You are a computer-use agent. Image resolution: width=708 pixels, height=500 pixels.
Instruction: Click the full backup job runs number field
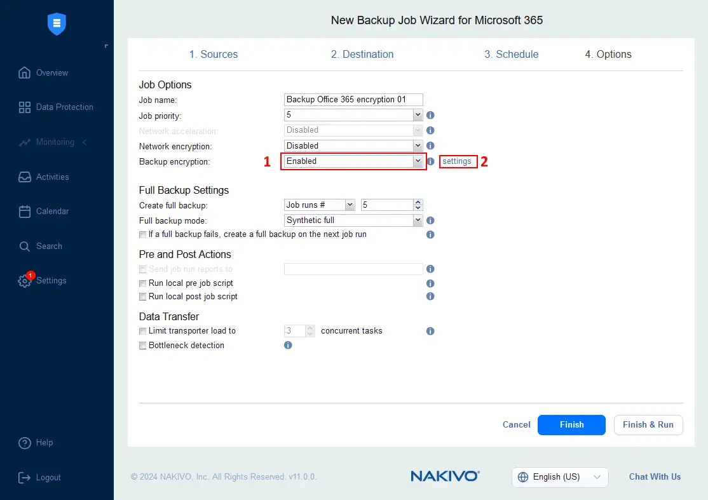388,205
